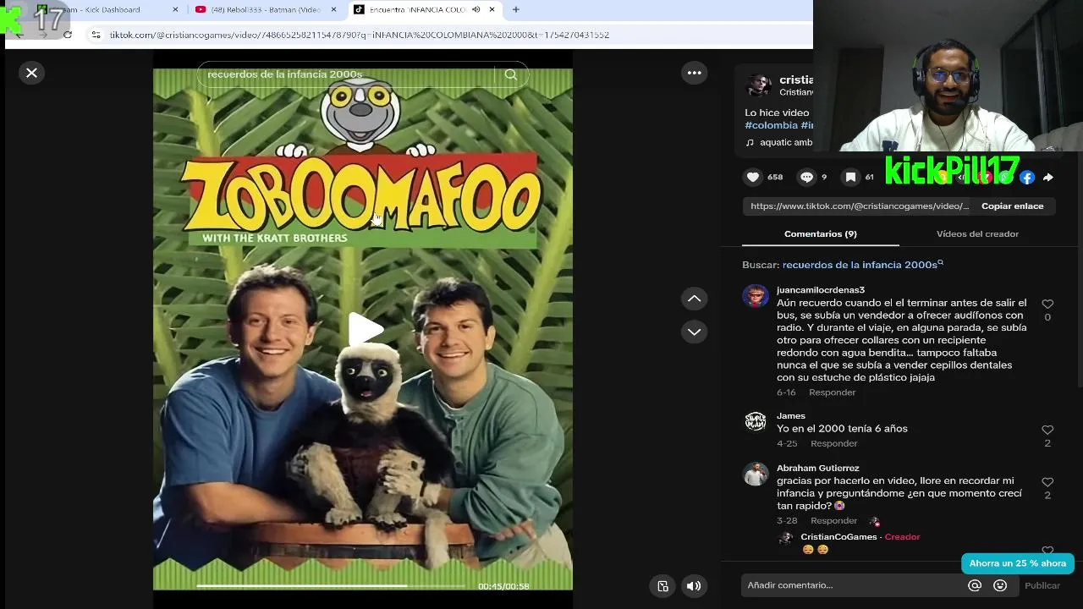The width and height of the screenshot is (1083, 609).
Task: Like James's comment
Action: [1047, 431]
